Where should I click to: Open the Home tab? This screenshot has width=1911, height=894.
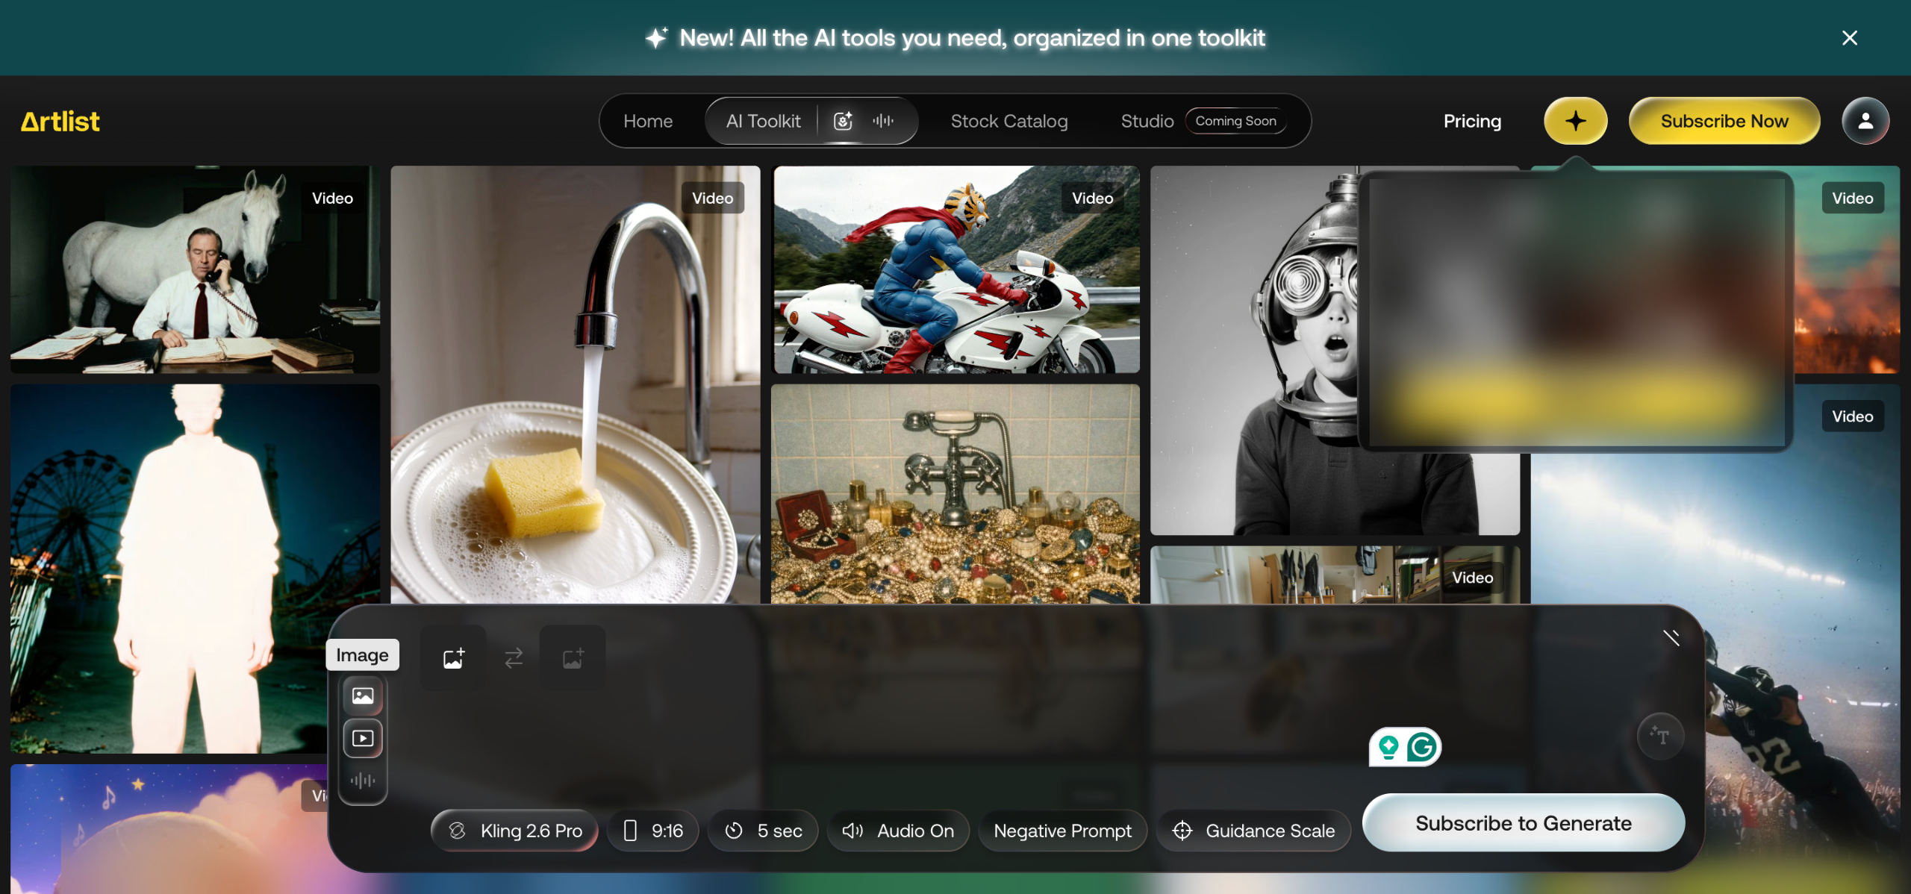[x=648, y=121]
